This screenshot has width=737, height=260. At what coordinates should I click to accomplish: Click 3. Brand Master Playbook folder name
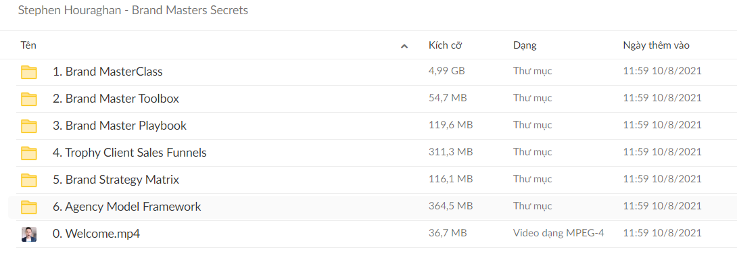[x=120, y=126]
